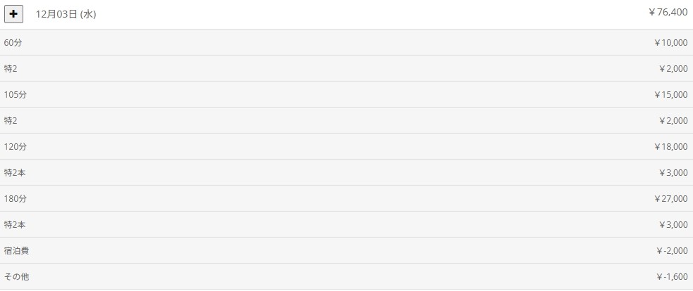Select the 特2 row directly below 60分
The image size is (693, 291).
(x=11, y=69)
